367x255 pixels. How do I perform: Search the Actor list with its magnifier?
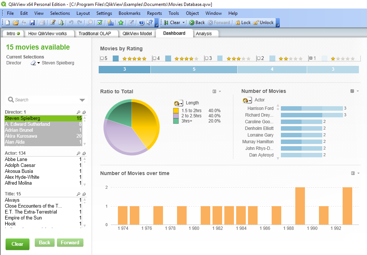tap(78, 153)
